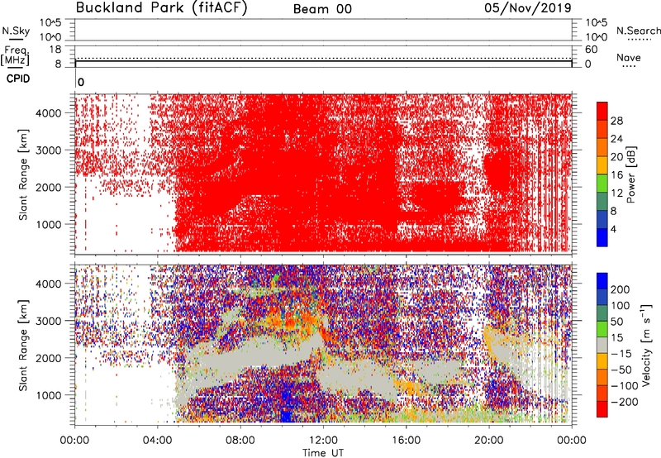The width and height of the screenshot is (661, 458).
Task: Click the Slant Range [km] label of the power panel
Action: (23, 174)
